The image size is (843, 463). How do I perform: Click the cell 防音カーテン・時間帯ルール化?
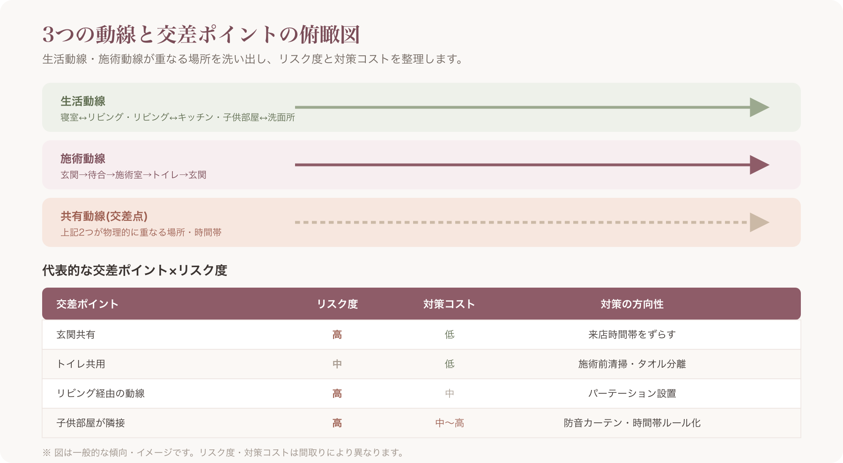632,423
